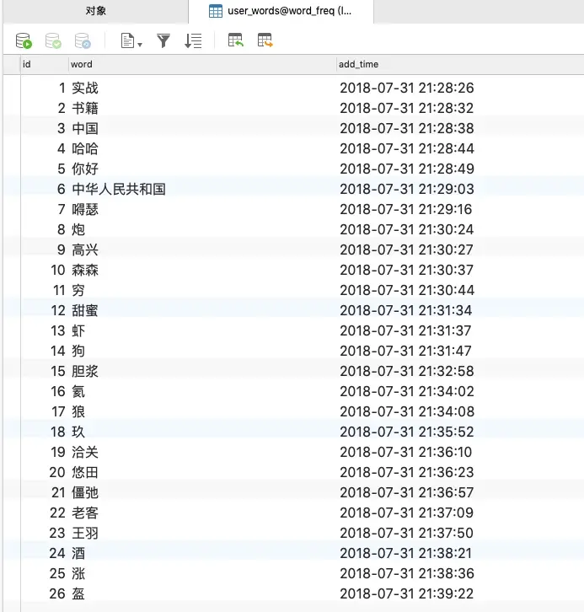The height and width of the screenshot is (612, 584).
Task: Click the import table icon
Action: (236, 40)
